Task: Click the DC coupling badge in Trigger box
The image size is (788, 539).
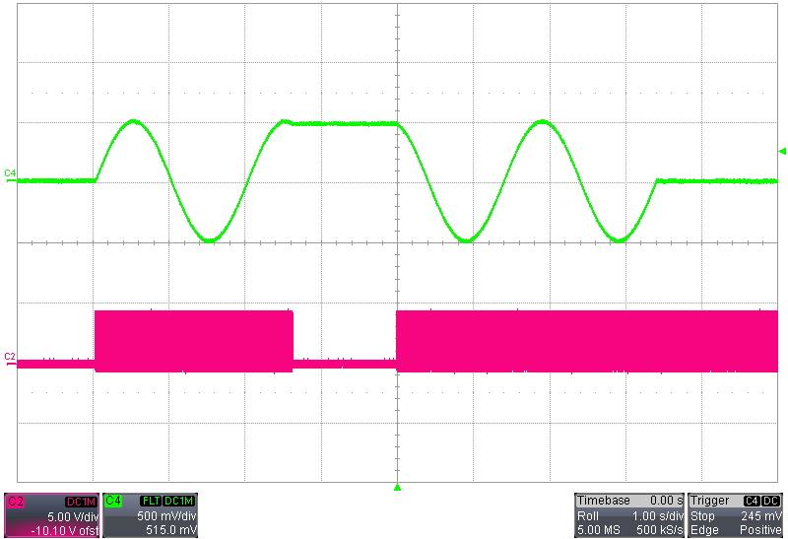Action: coord(771,501)
